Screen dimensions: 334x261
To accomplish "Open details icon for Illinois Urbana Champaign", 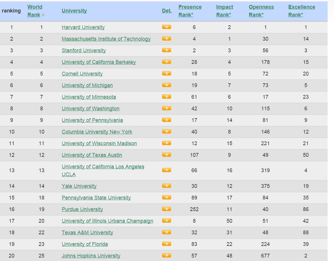I will coord(166,221).
